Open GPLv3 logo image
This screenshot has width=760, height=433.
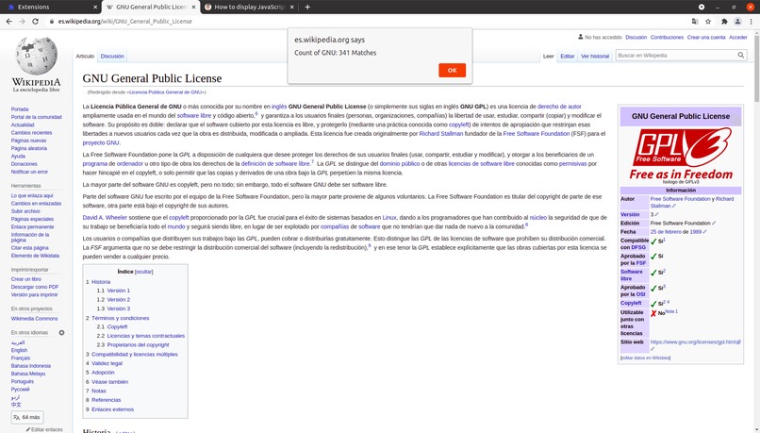pos(681,153)
